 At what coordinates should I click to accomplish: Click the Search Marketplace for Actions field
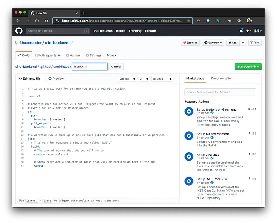pyautogui.click(x=220, y=92)
